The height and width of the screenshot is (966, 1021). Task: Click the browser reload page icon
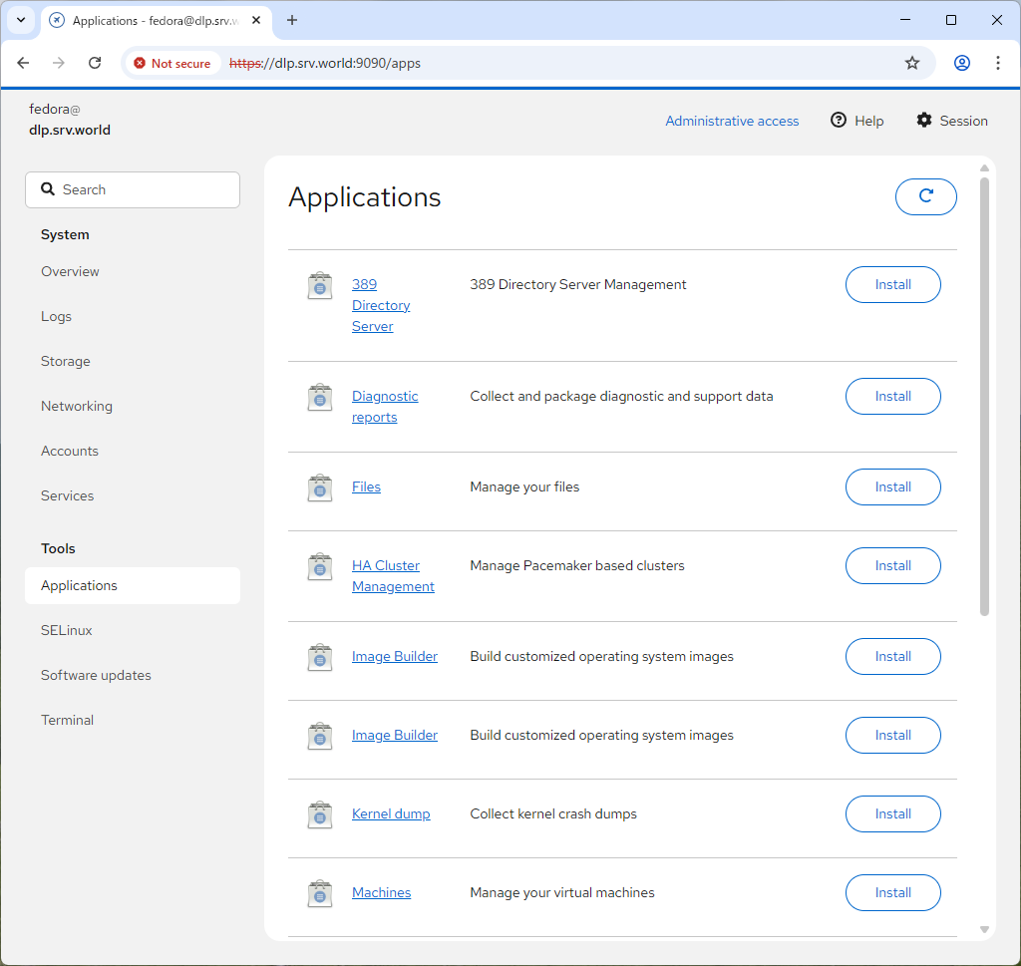(95, 63)
